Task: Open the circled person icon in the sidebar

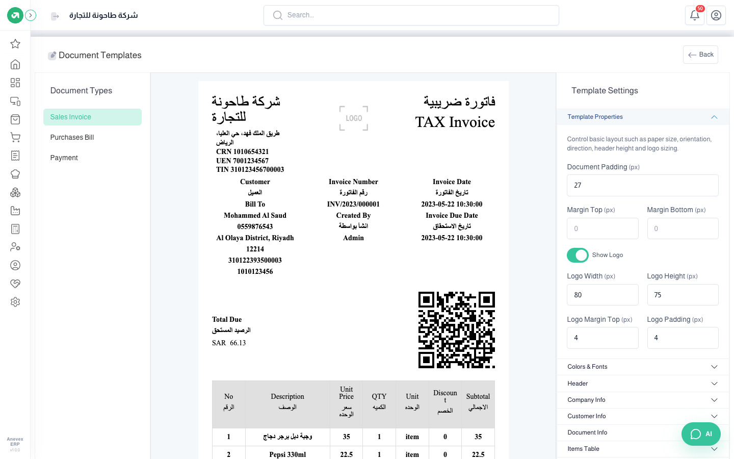Action: pyautogui.click(x=15, y=265)
